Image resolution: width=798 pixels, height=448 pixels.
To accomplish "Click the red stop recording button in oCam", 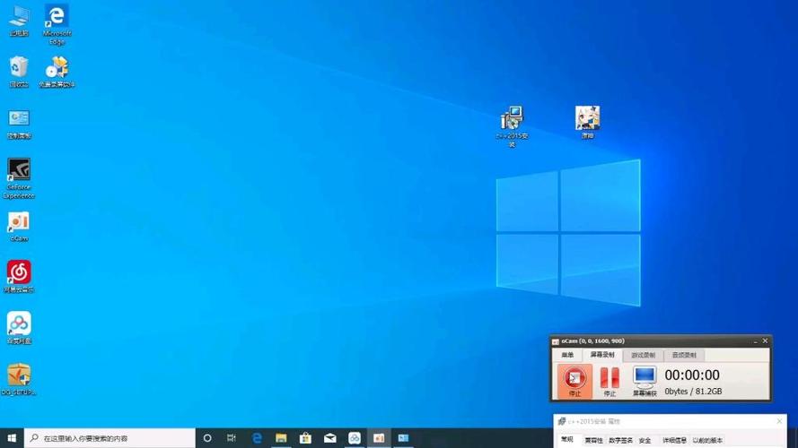I will pyautogui.click(x=574, y=381).
